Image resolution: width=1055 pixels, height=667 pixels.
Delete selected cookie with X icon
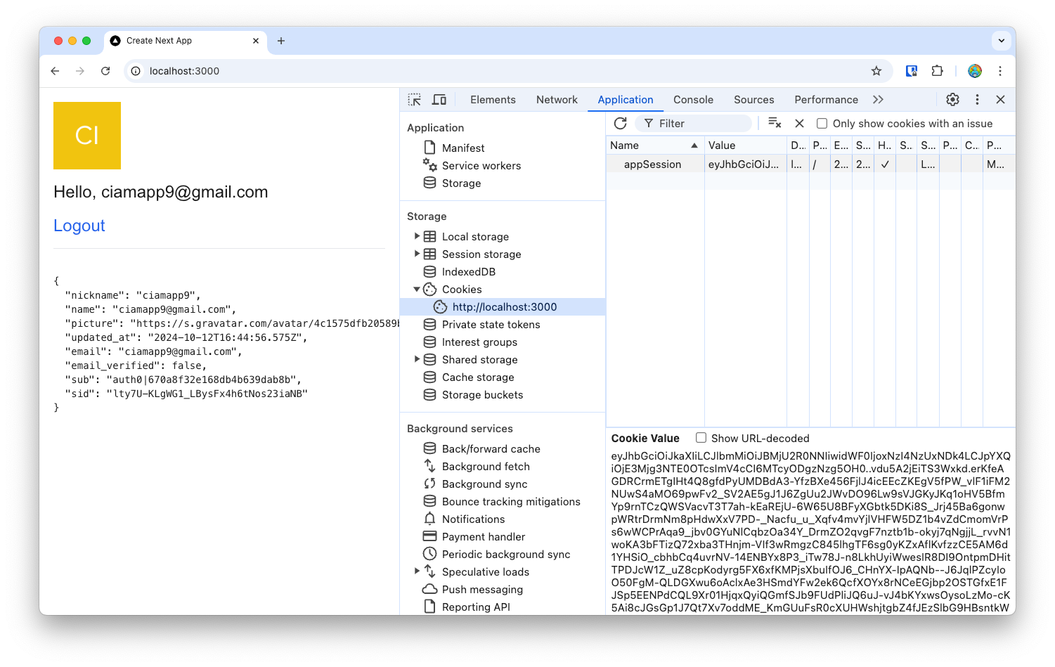pyautogui.click(x=799, y=124)
